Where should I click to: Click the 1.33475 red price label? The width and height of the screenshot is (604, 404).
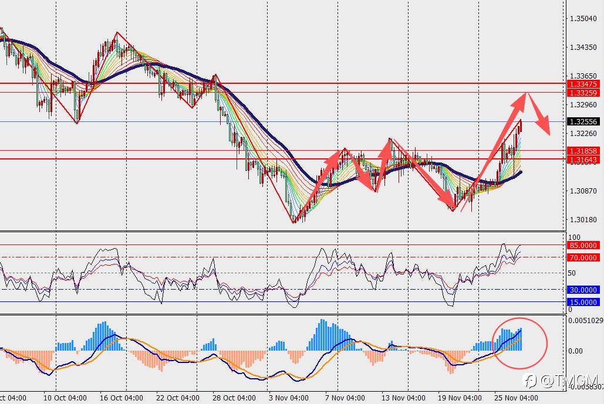click(x=583, y=84)
